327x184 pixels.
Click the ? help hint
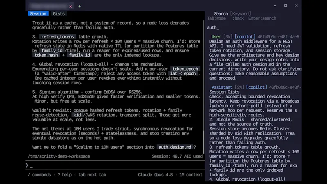point(65,175)
